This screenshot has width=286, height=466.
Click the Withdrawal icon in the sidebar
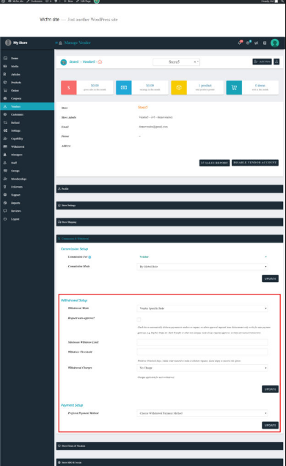pos(5,147)
